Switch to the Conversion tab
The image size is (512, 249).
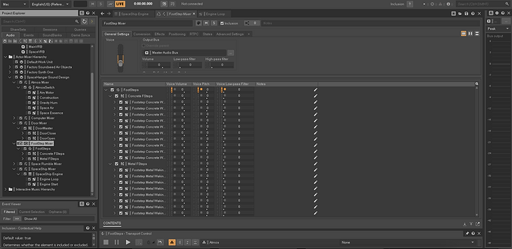click(x=142, y=34)
